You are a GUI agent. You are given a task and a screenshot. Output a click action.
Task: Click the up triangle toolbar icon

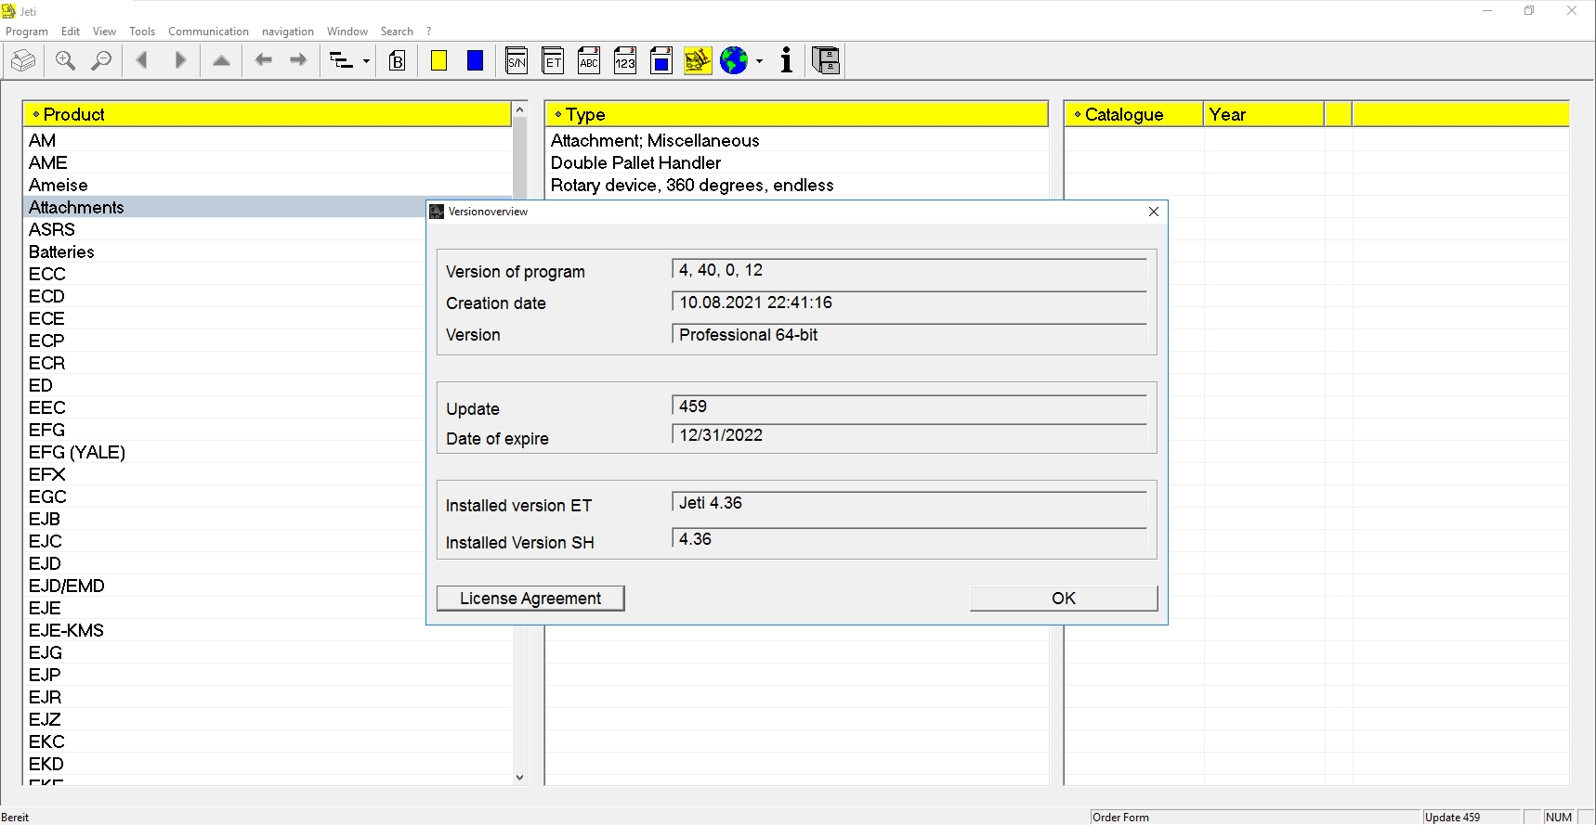(x=221, y=61)
